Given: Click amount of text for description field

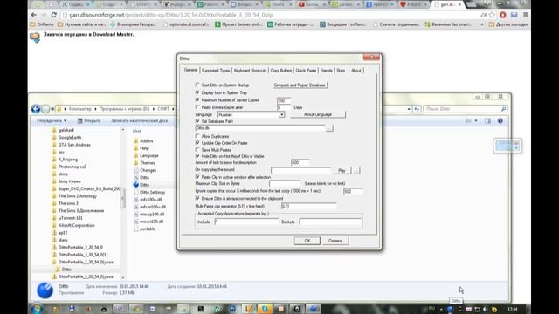Looking at the screenshot, I should click(300, 163).
